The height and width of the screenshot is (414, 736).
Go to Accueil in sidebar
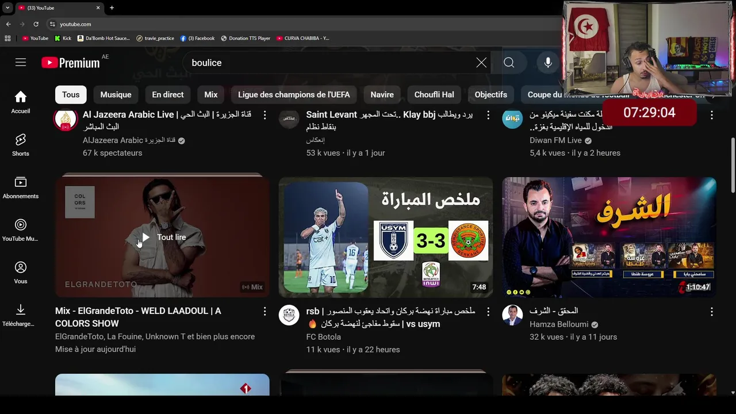pos(21,102)
